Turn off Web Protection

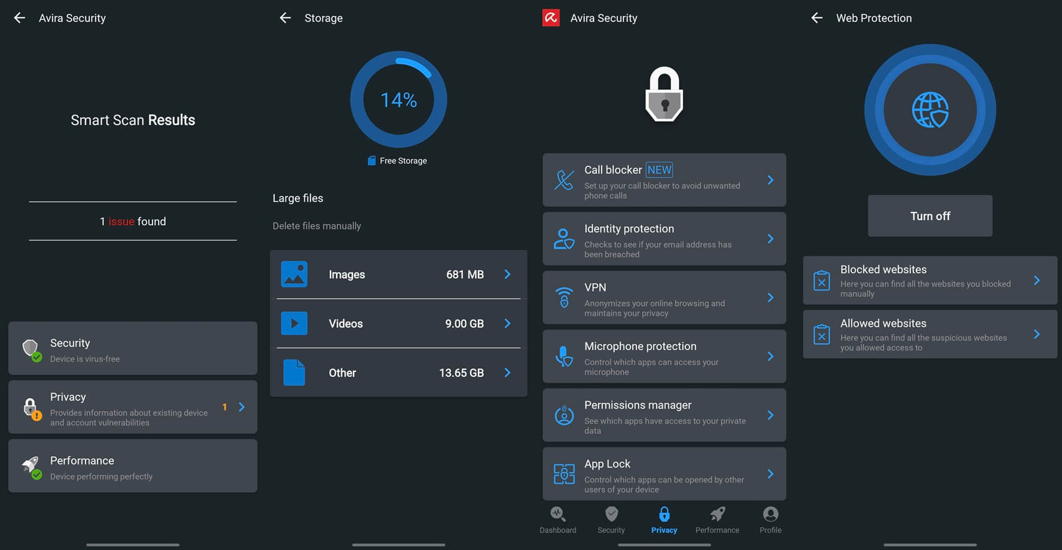point(930,216)
